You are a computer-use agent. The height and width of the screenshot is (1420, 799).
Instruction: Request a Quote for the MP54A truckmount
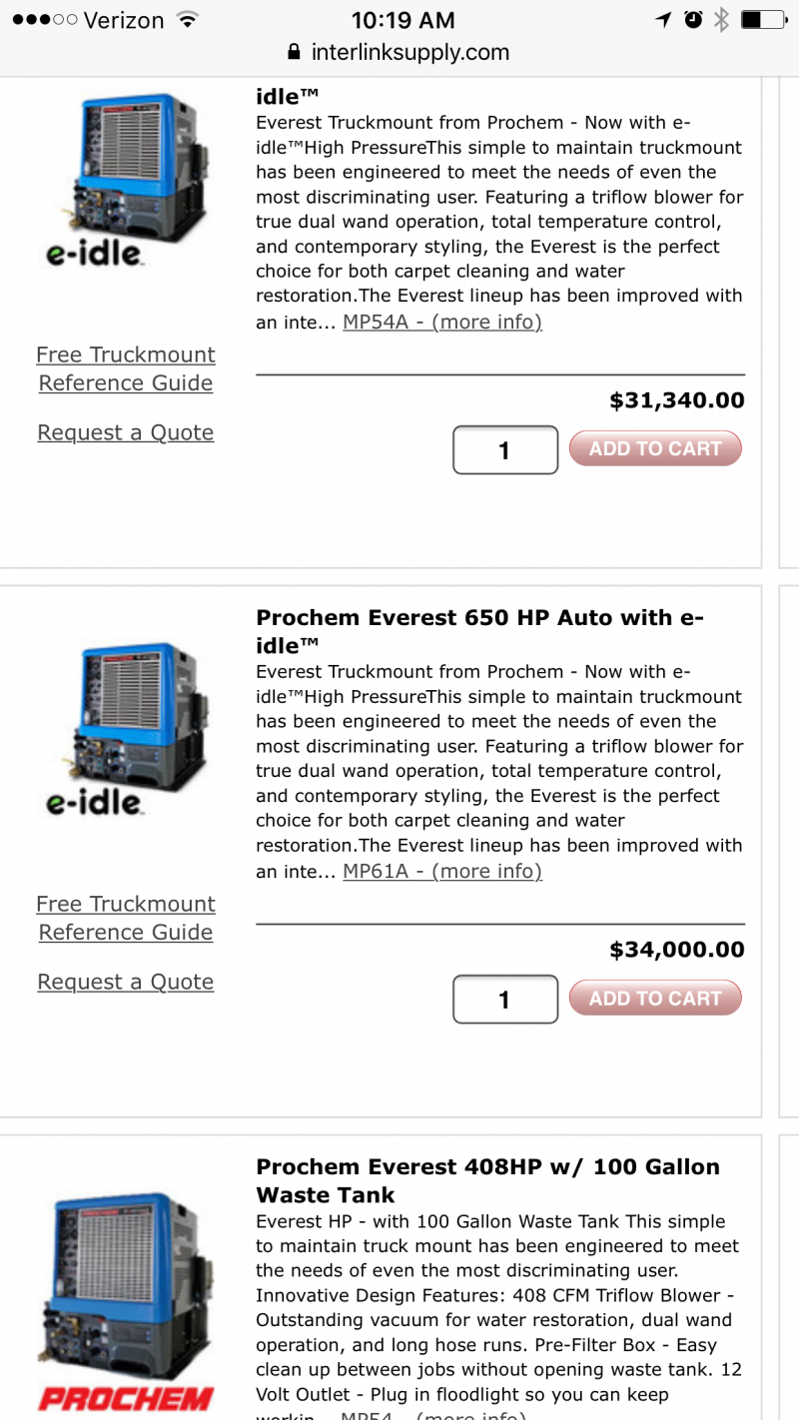coord(126,432)
